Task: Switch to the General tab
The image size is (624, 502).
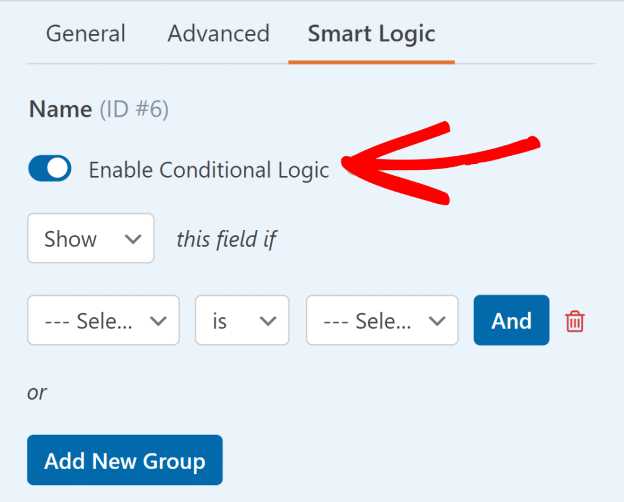Action: [x=85, y=34]
